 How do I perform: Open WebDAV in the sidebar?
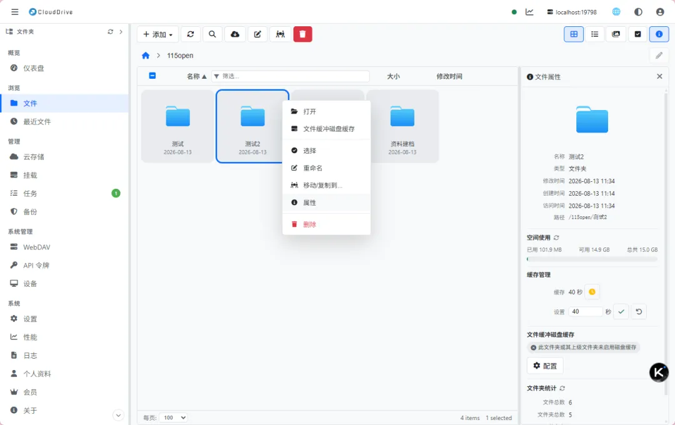64,247
